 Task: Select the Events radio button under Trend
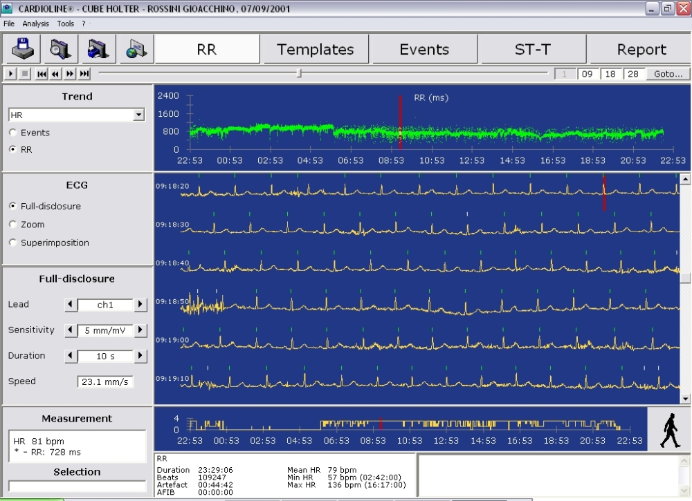(x=13, y=133)
